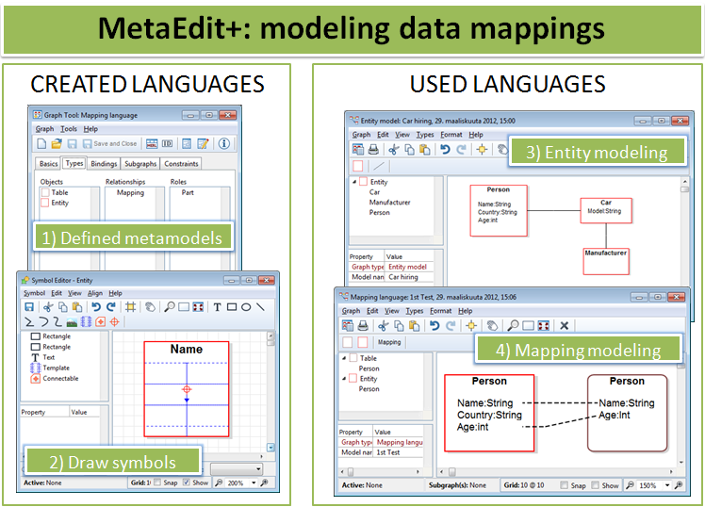Collapse the Entity tree node in Entity model
This screenshot has width=705, height=507.
tap(354, 182)
